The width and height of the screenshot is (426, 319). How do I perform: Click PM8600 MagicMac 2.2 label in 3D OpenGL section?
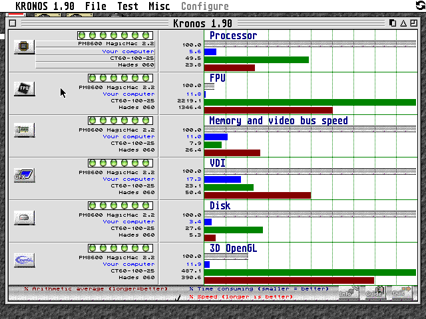pyautogui.click(x=116, y=257)
